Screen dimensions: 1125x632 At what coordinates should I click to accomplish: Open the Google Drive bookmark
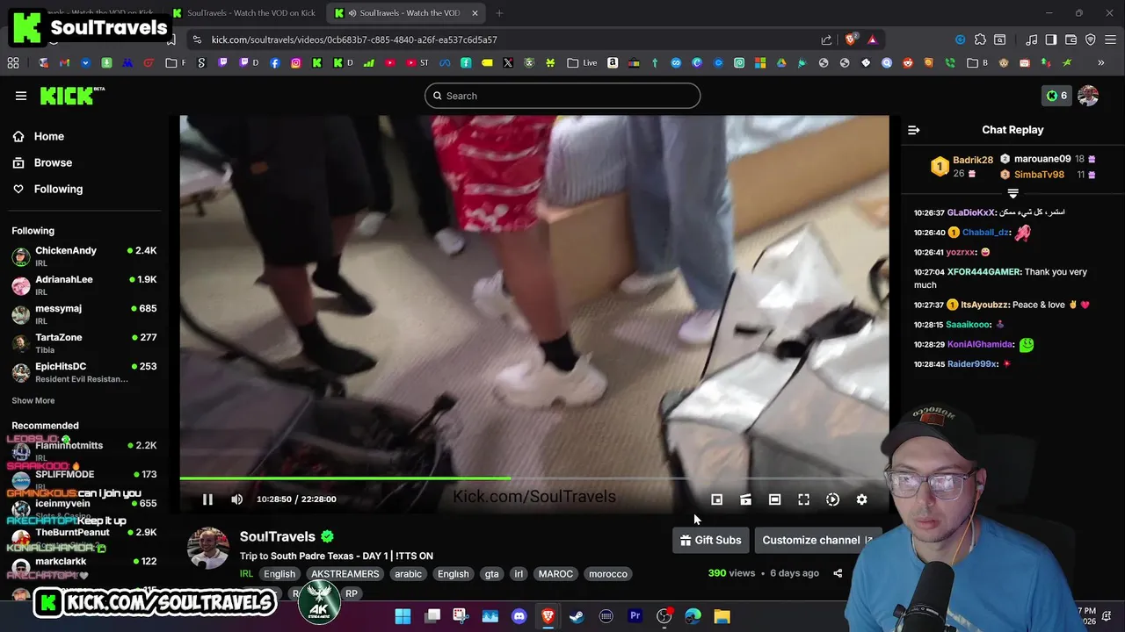780,63
